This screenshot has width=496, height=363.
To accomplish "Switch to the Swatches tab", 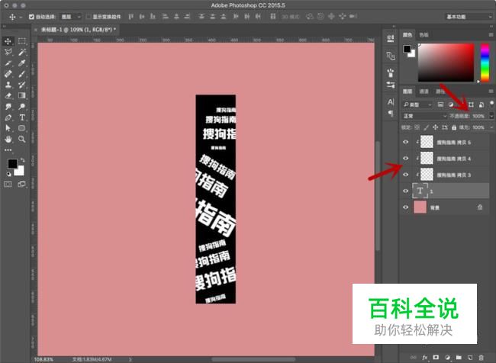I will (x=424, y=35).
